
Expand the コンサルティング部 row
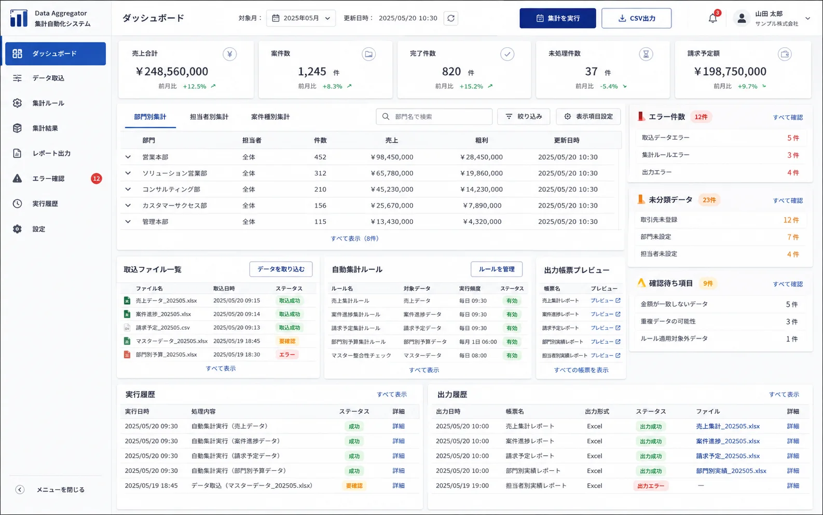coord(128,189)
